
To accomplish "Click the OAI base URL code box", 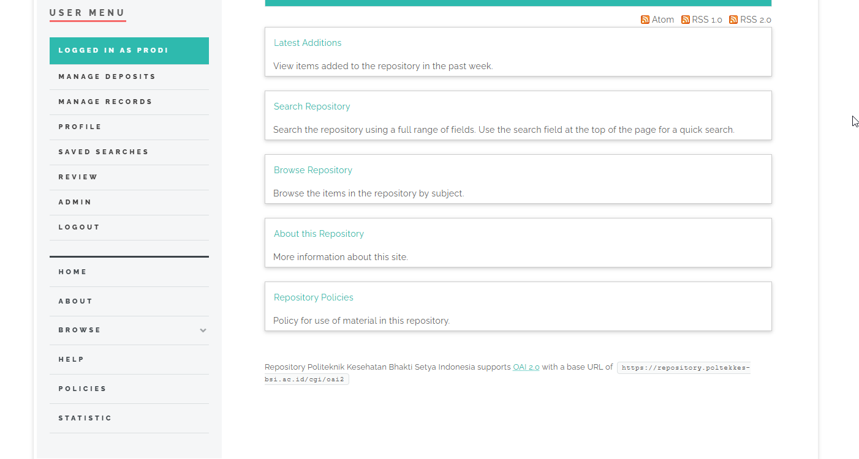I will click(683, 368).
